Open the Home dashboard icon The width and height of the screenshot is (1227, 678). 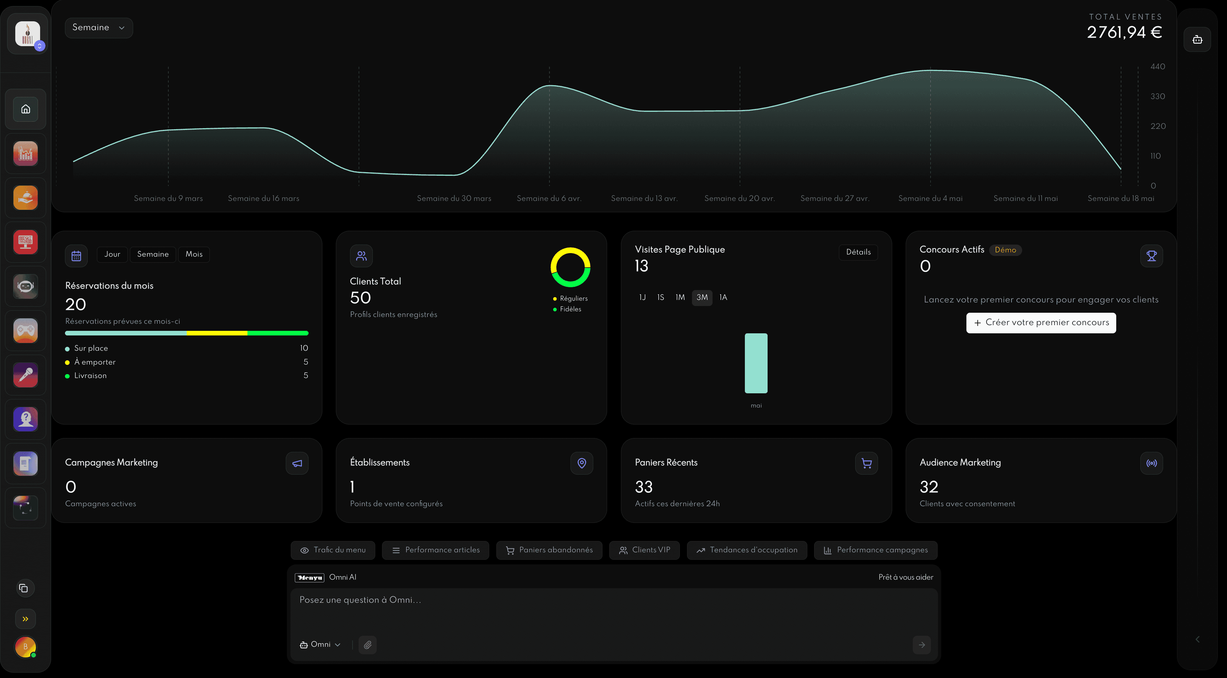coord(26,109)
